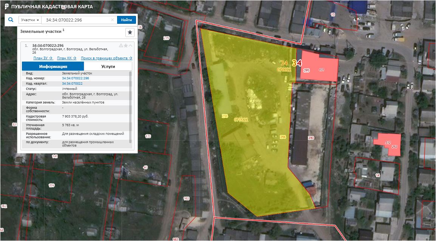Screen dimensions: 436x241
Task: Switch to the Услуги tab
Action: point(108,66)
